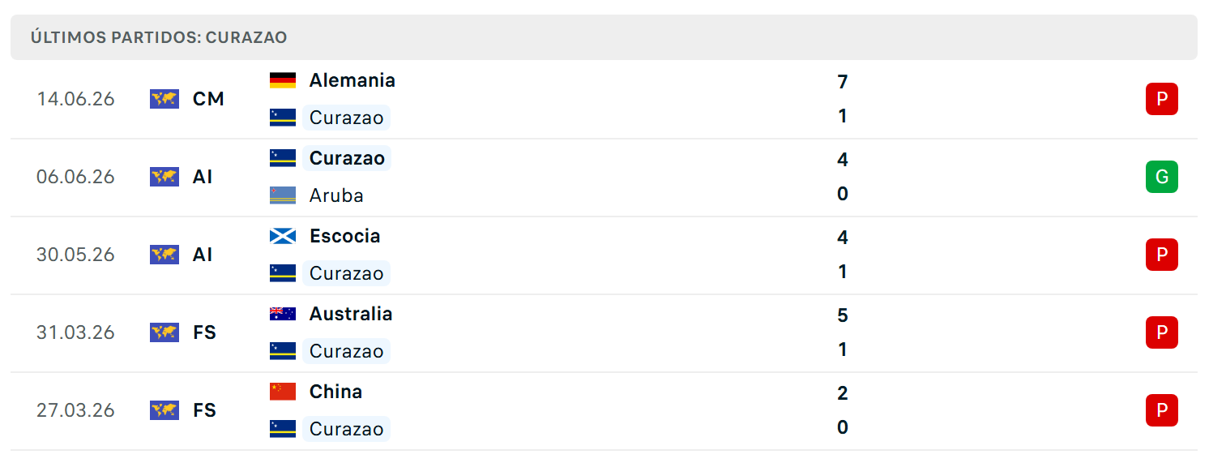The image size is (1209, 463).
Task: Click the 31.03.26 match date
Action: (x=75, y=332)
